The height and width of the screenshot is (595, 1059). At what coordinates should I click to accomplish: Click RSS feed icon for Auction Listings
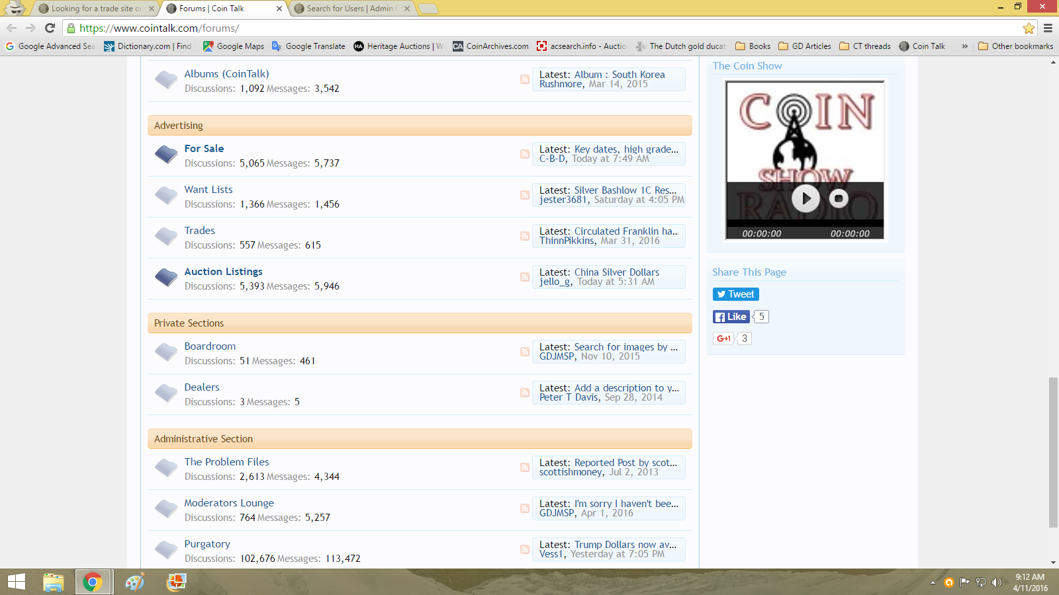(524, 277)
